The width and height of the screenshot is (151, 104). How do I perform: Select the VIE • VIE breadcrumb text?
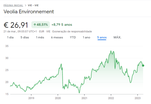[x=33, y=5]
